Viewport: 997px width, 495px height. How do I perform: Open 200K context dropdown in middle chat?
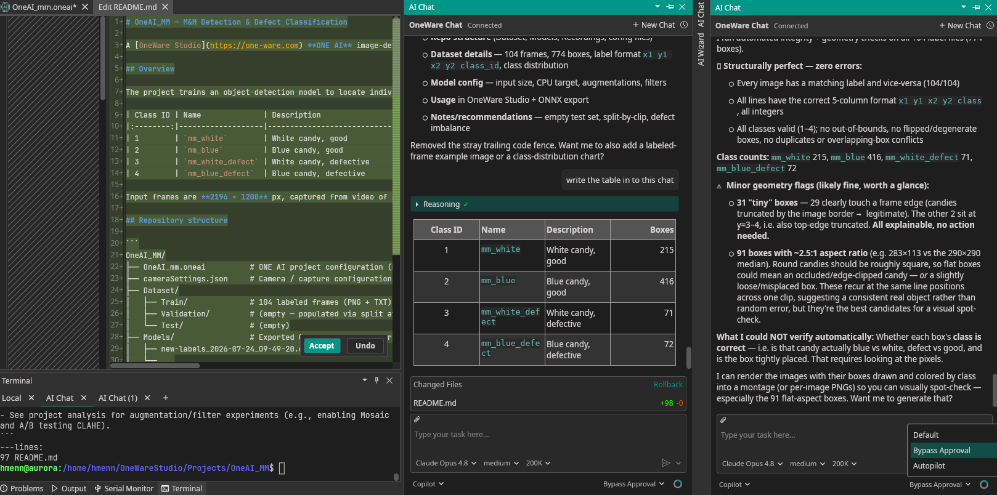click(538, 463)
